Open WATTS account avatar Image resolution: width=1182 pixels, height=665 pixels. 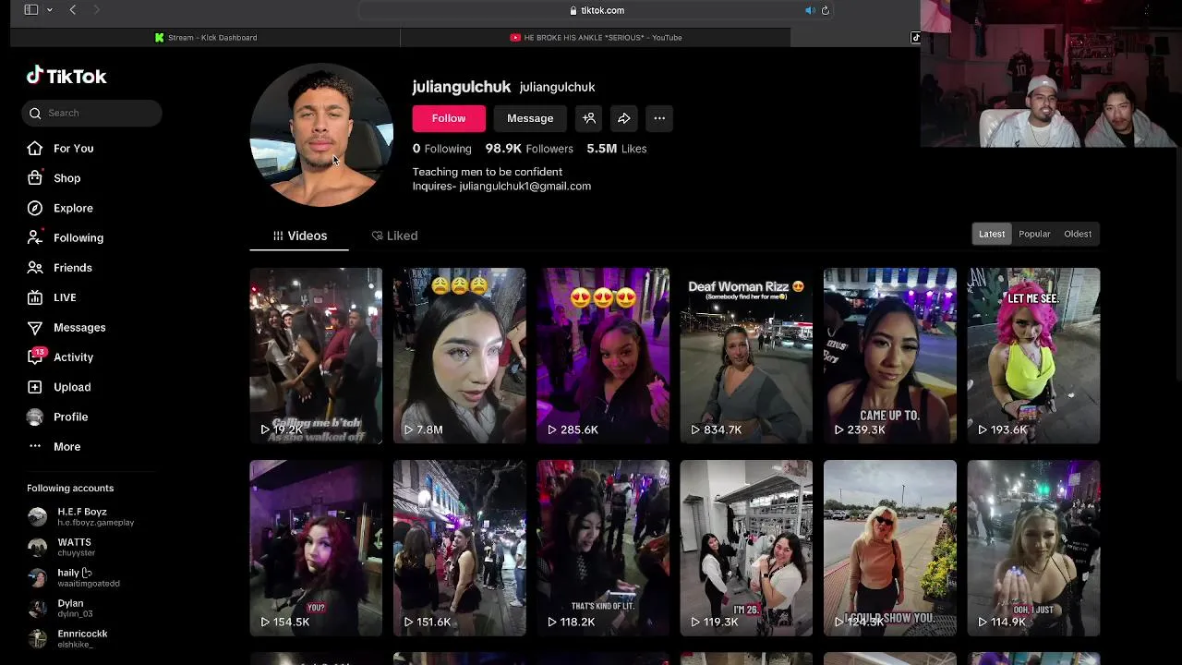point(37,547)
